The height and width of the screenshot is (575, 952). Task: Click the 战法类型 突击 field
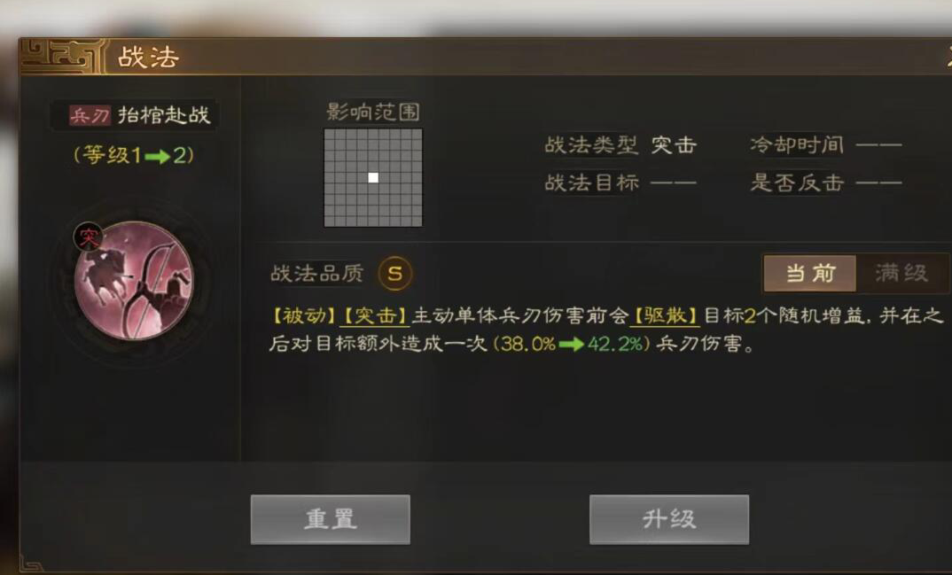click(620, 145)
